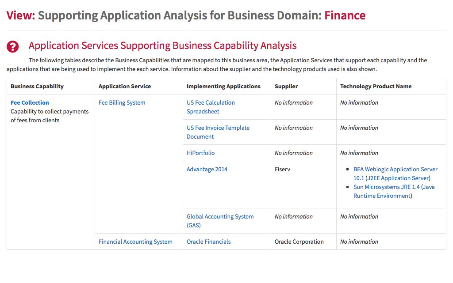
Task: Open the HiPortfolio application link
Action: [x=200, y=153]
